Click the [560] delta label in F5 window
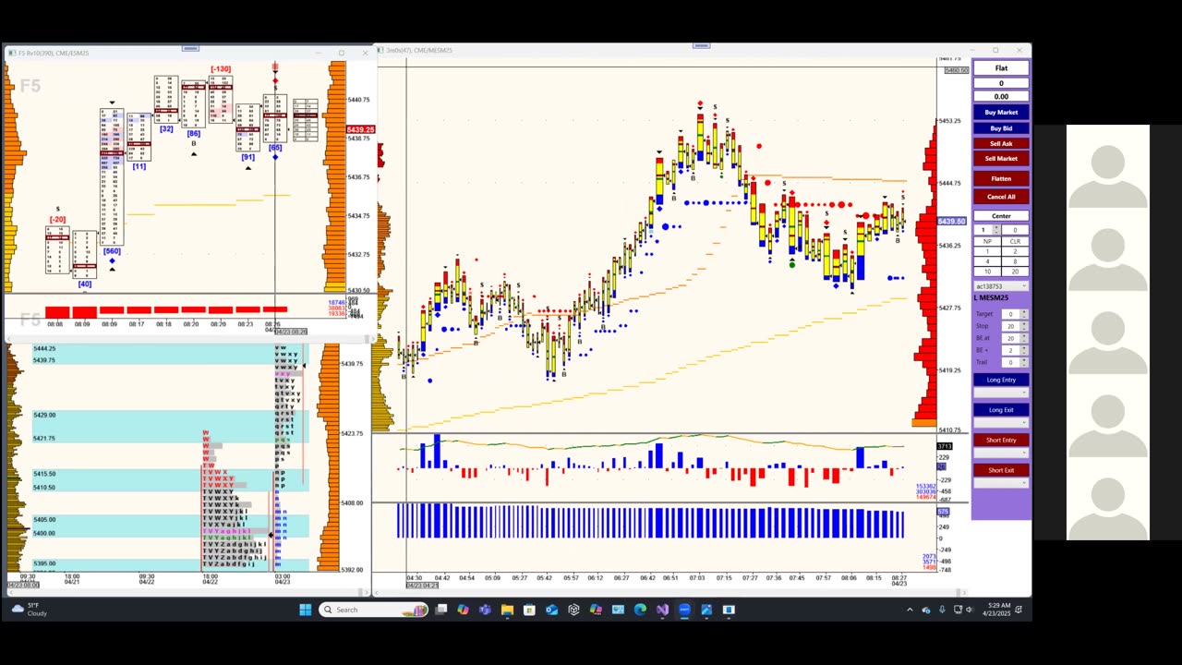The image size is (1182, 665). [112, 251]
